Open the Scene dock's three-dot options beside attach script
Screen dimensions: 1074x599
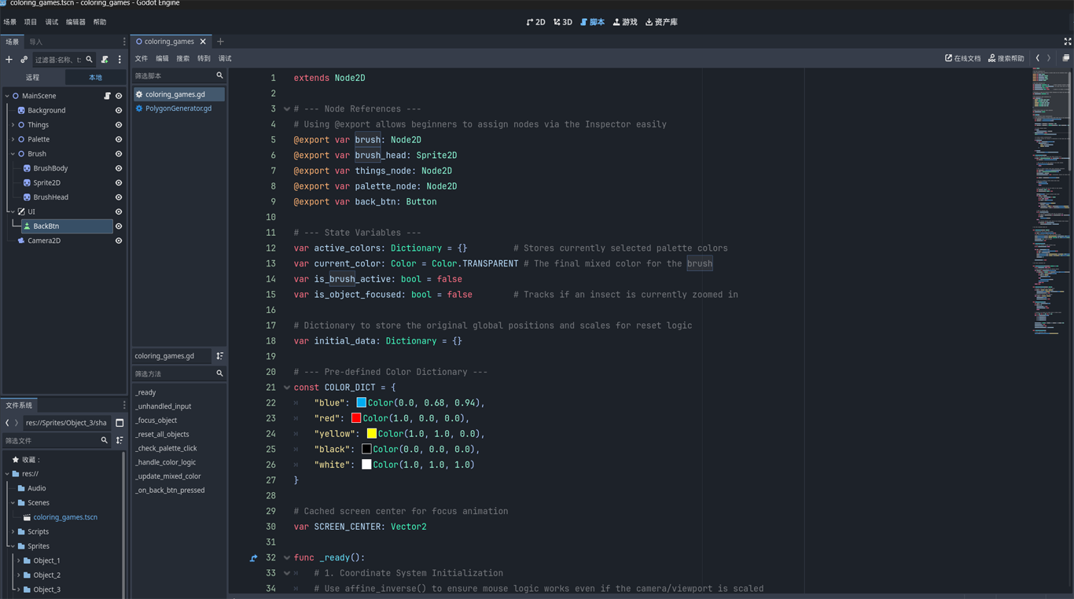coord(120,60)
